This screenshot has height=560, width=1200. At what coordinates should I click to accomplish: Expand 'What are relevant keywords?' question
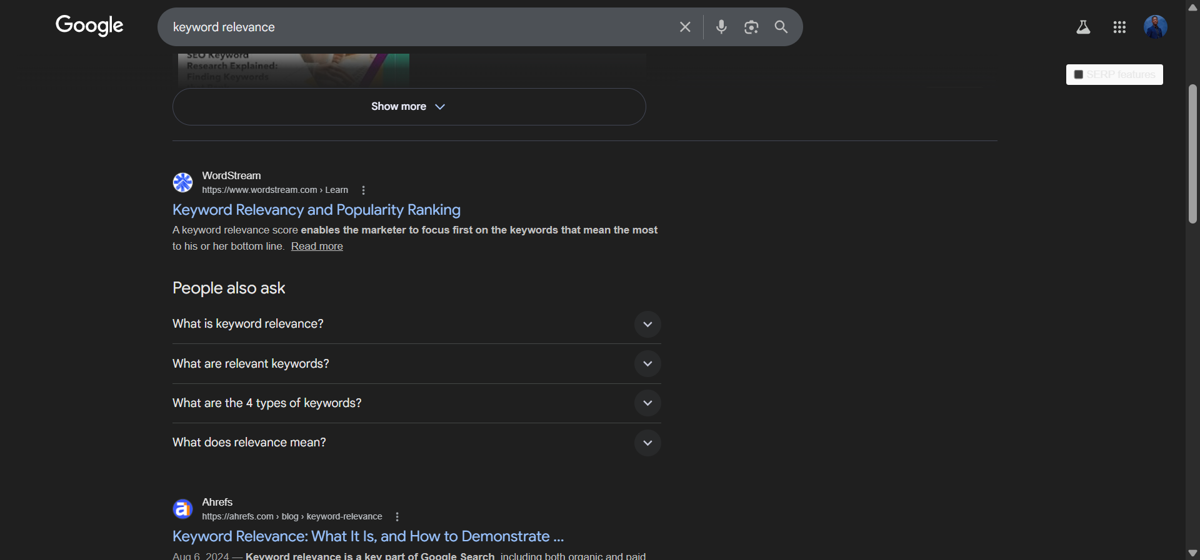coord(416,364)
